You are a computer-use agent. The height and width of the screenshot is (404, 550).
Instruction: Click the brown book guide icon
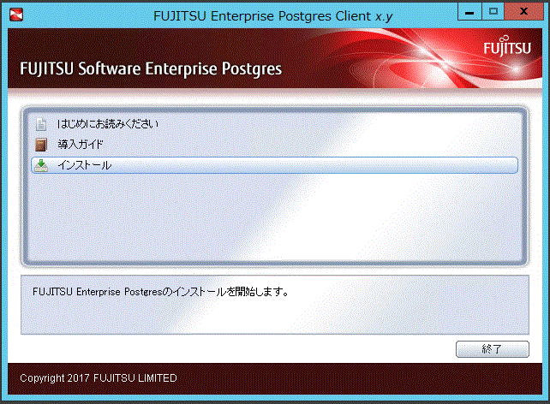(41, 145)
